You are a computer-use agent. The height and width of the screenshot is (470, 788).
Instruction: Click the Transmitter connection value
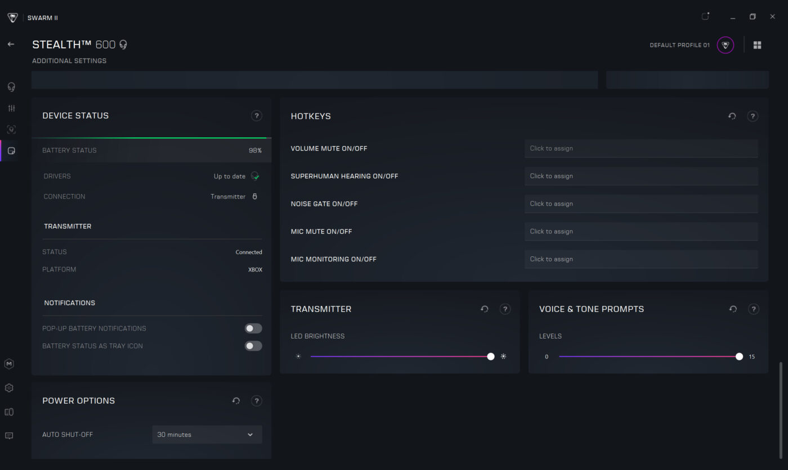[228, 197]
